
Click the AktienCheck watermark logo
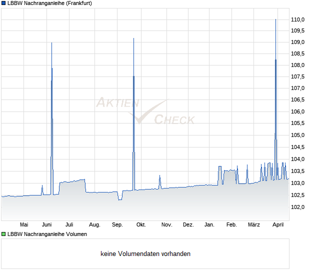(145, 111)
